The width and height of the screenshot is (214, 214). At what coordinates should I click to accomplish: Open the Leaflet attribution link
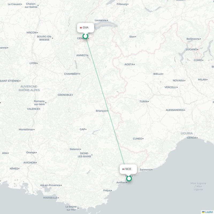(x=209, y=212)
